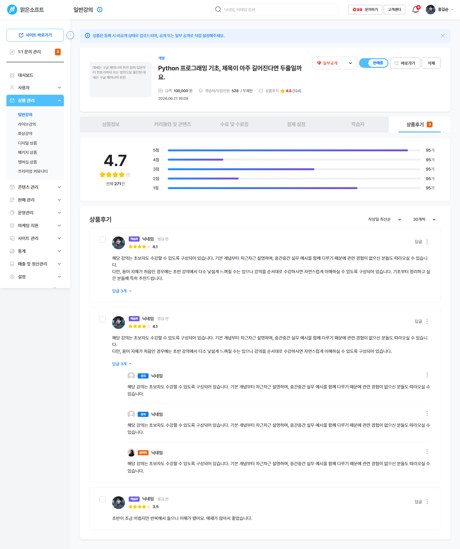This screenshot has height=549, width=460.
Task: Click the 통계 chart icon
Action: 12,251
